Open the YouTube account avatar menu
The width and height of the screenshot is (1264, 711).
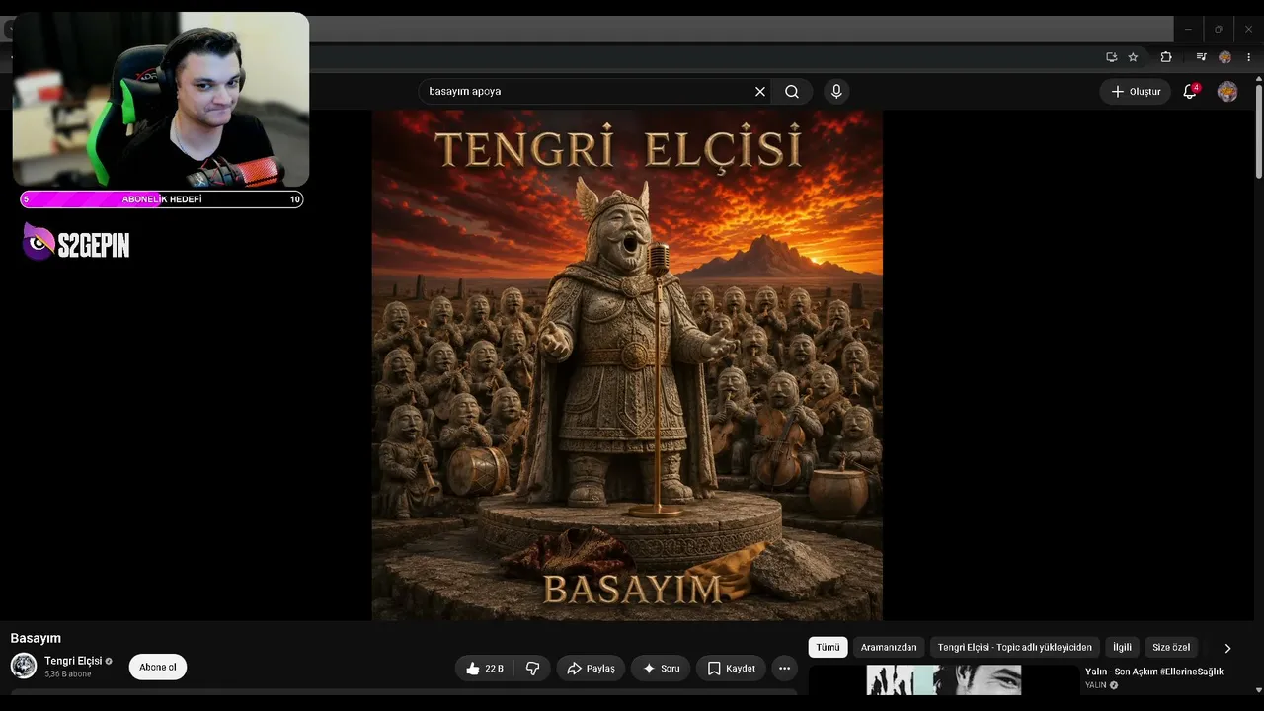coord(1227,91)
